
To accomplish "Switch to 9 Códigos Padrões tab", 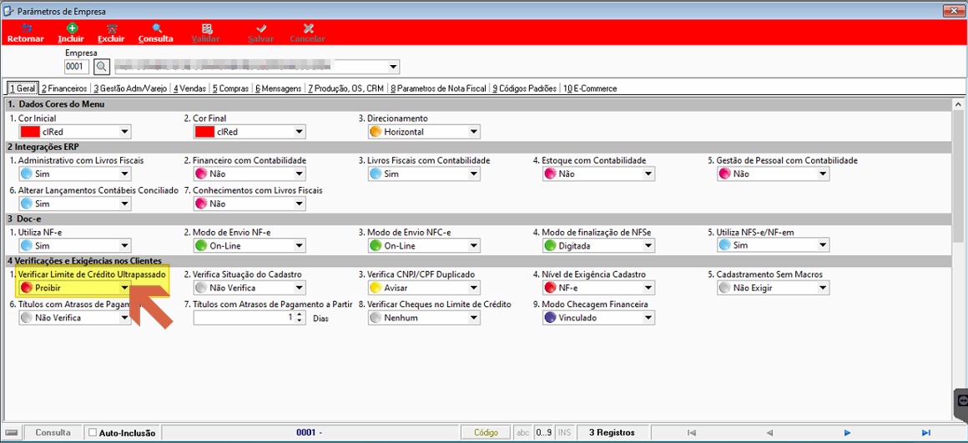I will tap(524, 88).
